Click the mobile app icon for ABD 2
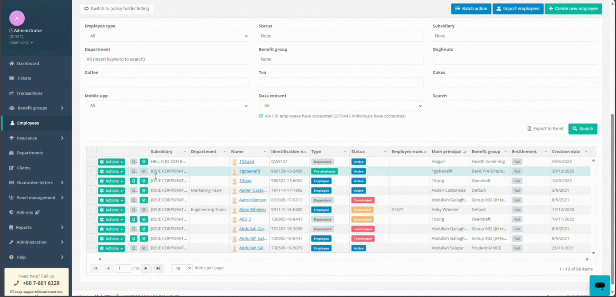 pos(133,219)
